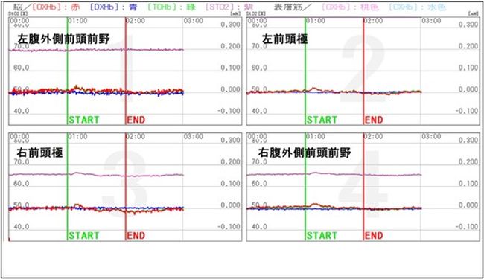Click the START label in the 右前頭極 chart
This screenshot has height=279, width=484.
pos(84,236)
